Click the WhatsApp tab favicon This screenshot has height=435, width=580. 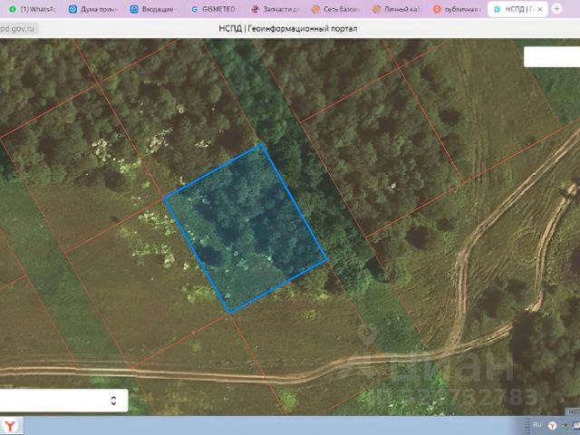[x=13, y=9]
